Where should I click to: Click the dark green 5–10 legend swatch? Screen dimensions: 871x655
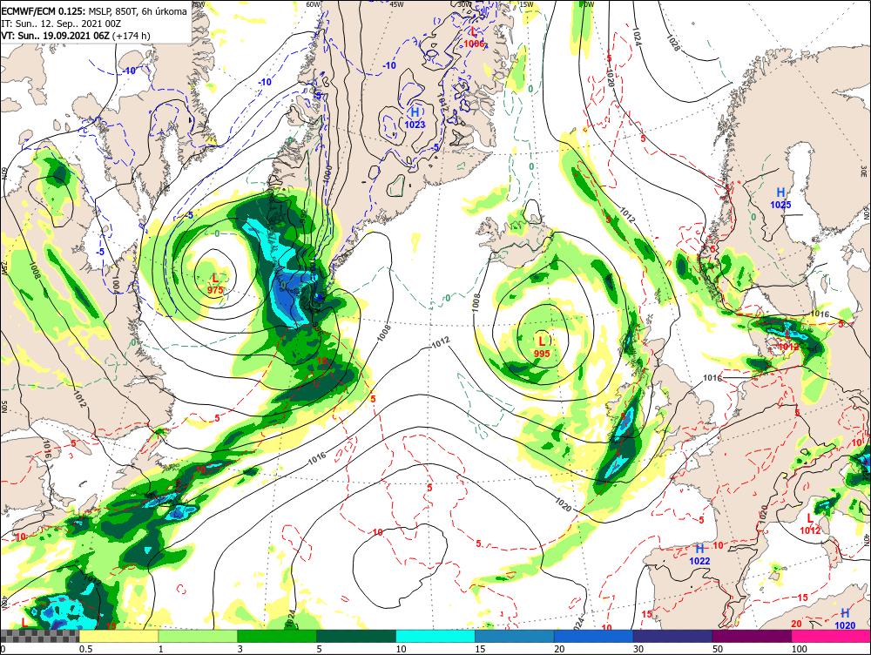pos(356,636)
